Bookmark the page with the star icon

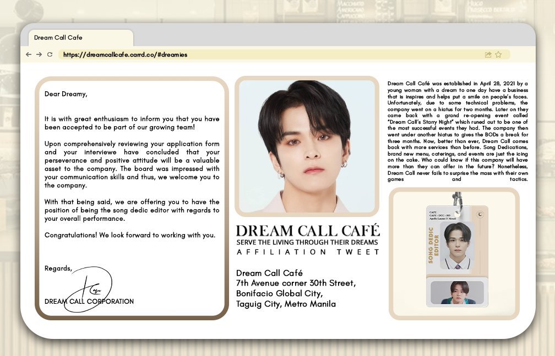pos(499,54)
